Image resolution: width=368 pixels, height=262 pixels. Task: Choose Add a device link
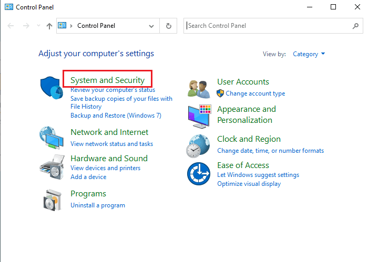[88, 177]
